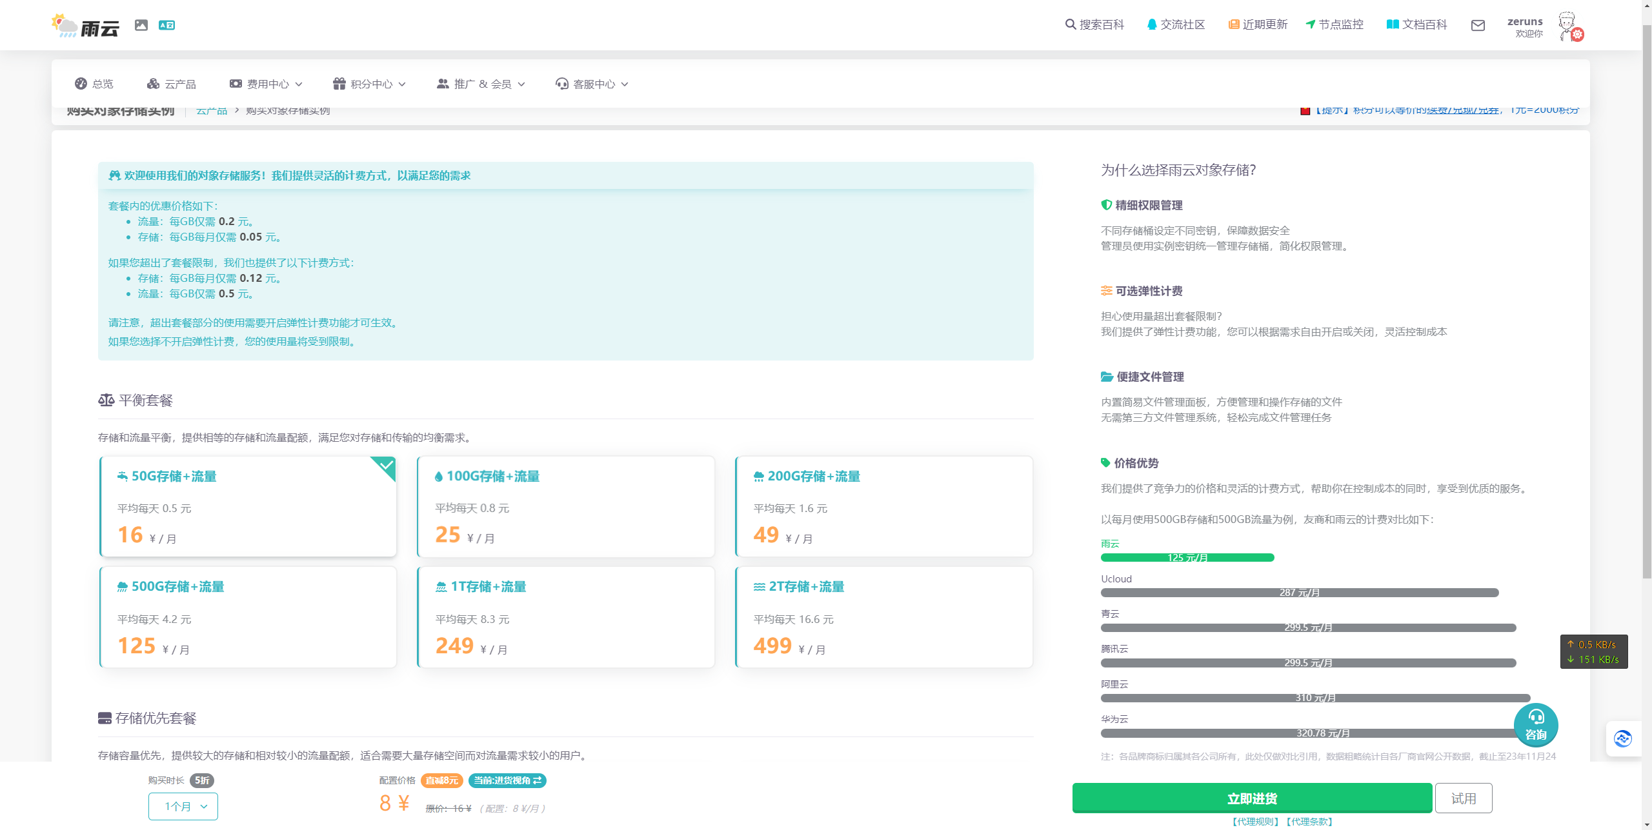Image resolution: width=1652 pixels, height=830 pixels.
Task: Select the 2T存储+流量 plan
Action: [884, 617]
